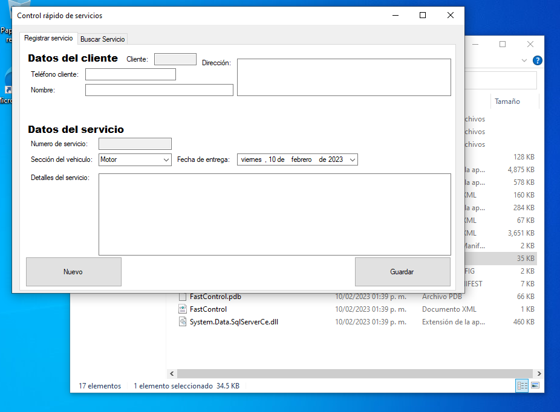Open the Sección del vehiculo dropdown
Screen dimensions: 560x412
point(166,160)
